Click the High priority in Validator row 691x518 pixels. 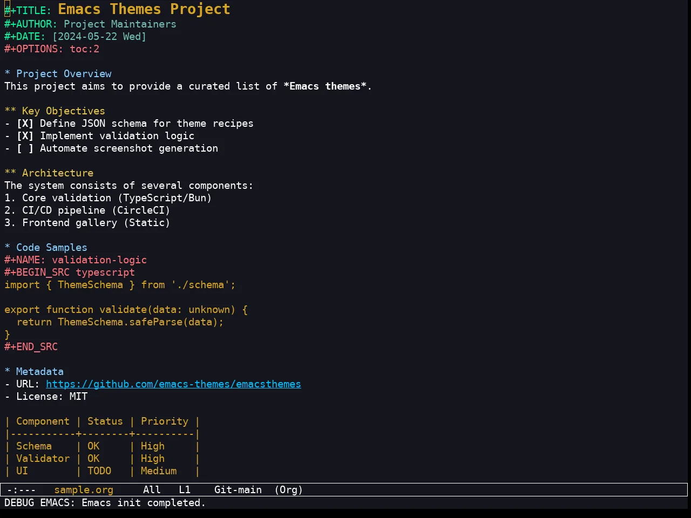click(153, 459)
